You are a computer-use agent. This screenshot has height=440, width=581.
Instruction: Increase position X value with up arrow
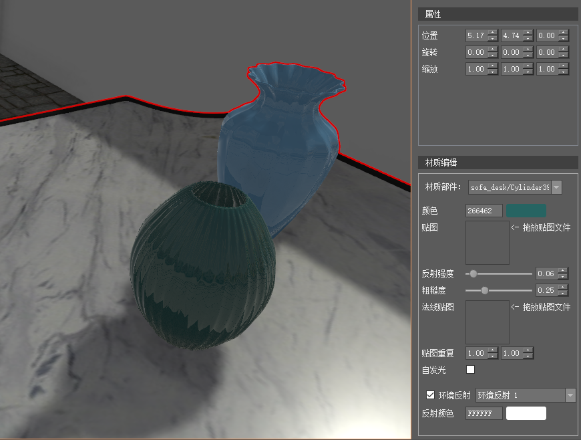point(493,32)
